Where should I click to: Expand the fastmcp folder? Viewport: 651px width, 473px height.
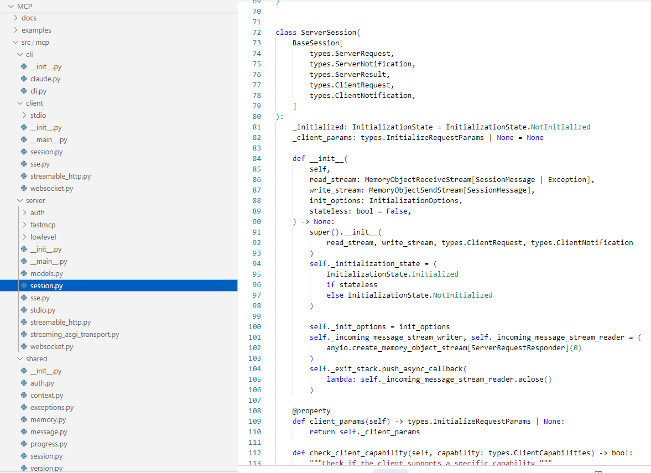click(25, 225)
